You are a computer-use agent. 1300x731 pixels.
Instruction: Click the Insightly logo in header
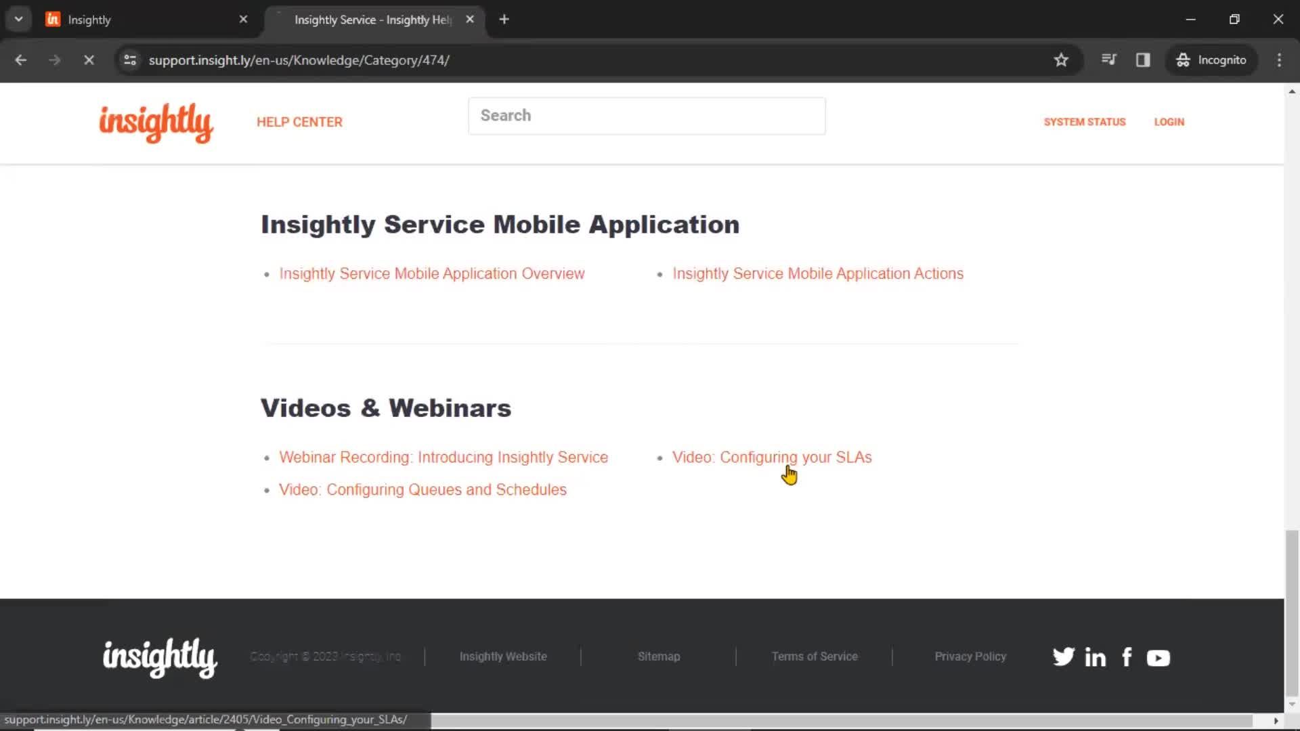156,123
